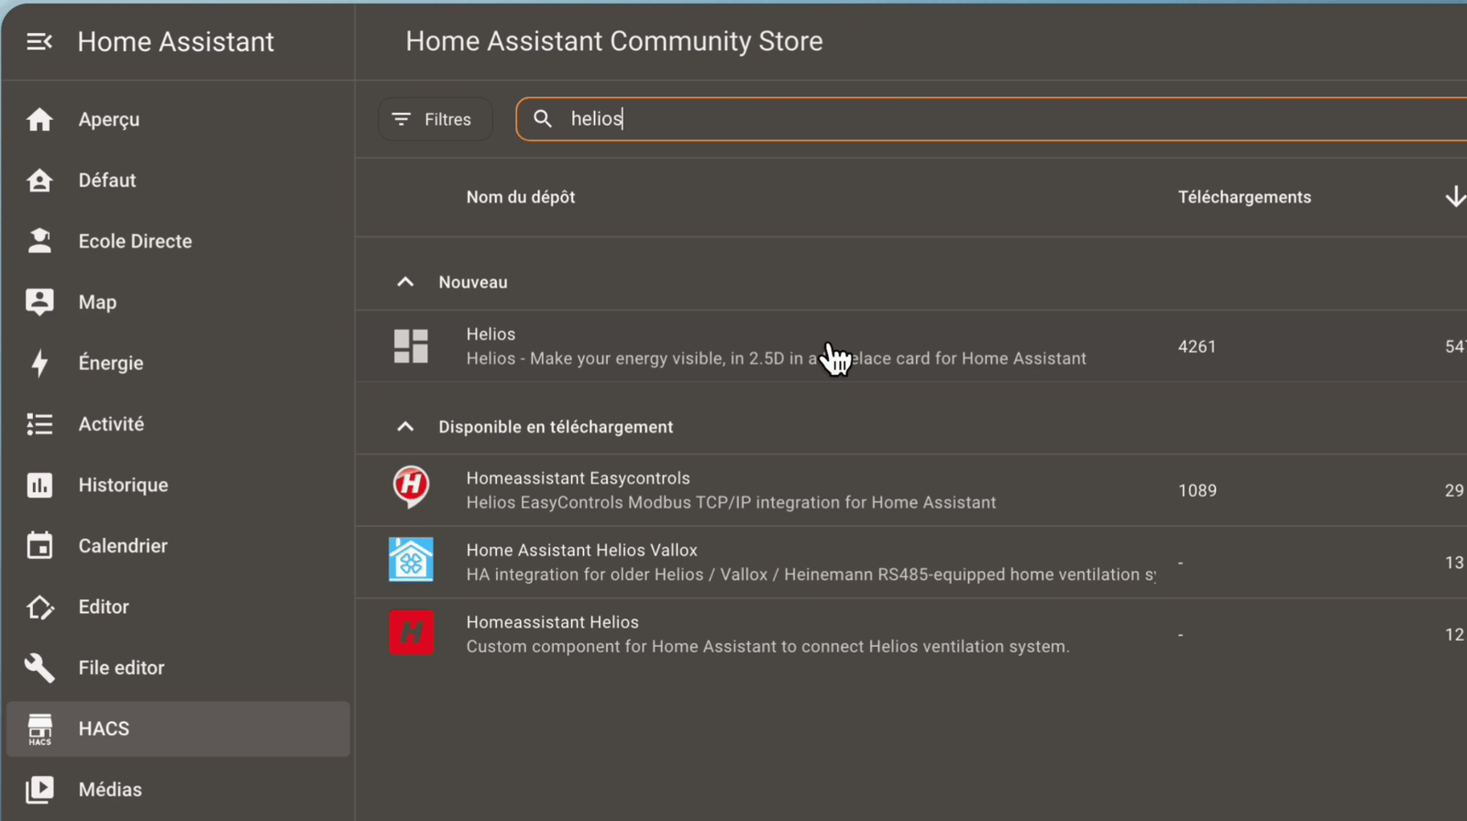The height and width of the screenshot is (821, 1467).
Task: Click the Home Assistant Helios Vallox logo
Action: click(x=411, y=560)
